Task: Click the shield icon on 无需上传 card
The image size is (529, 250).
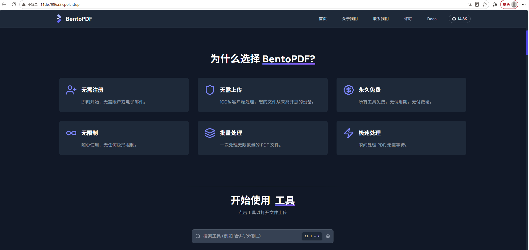Action: tap(210, 90)
